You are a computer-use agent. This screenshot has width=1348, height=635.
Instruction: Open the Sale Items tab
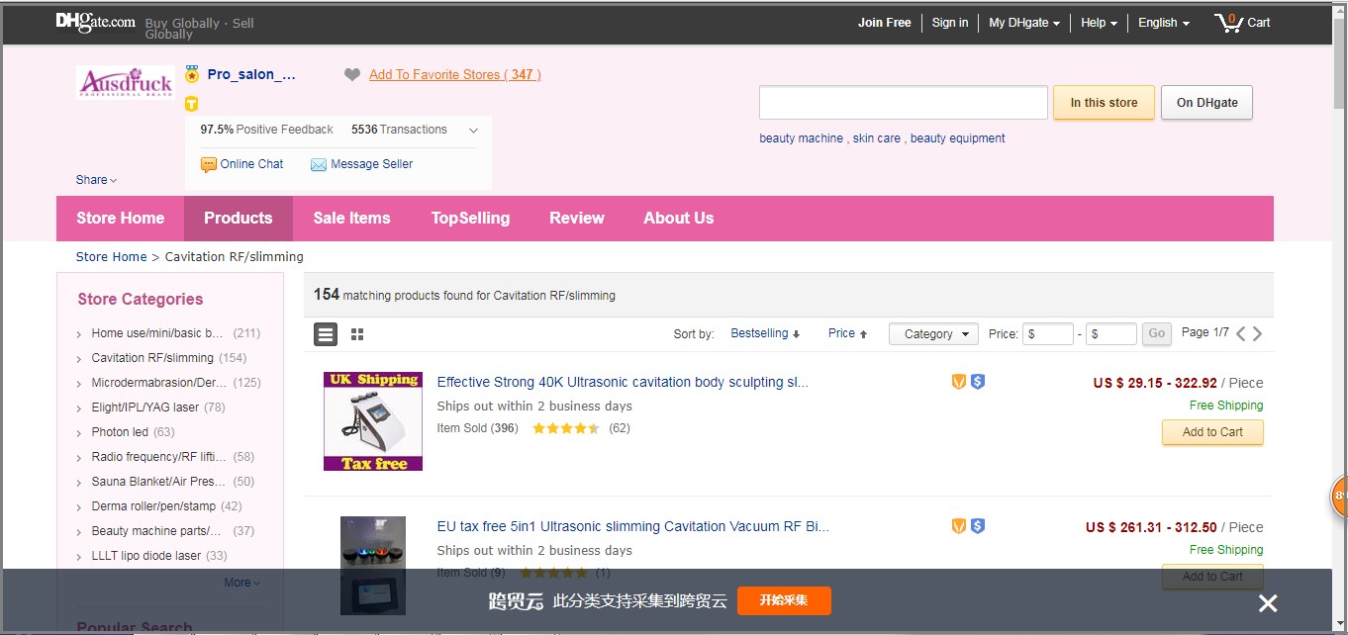click(x=352, y=219)
